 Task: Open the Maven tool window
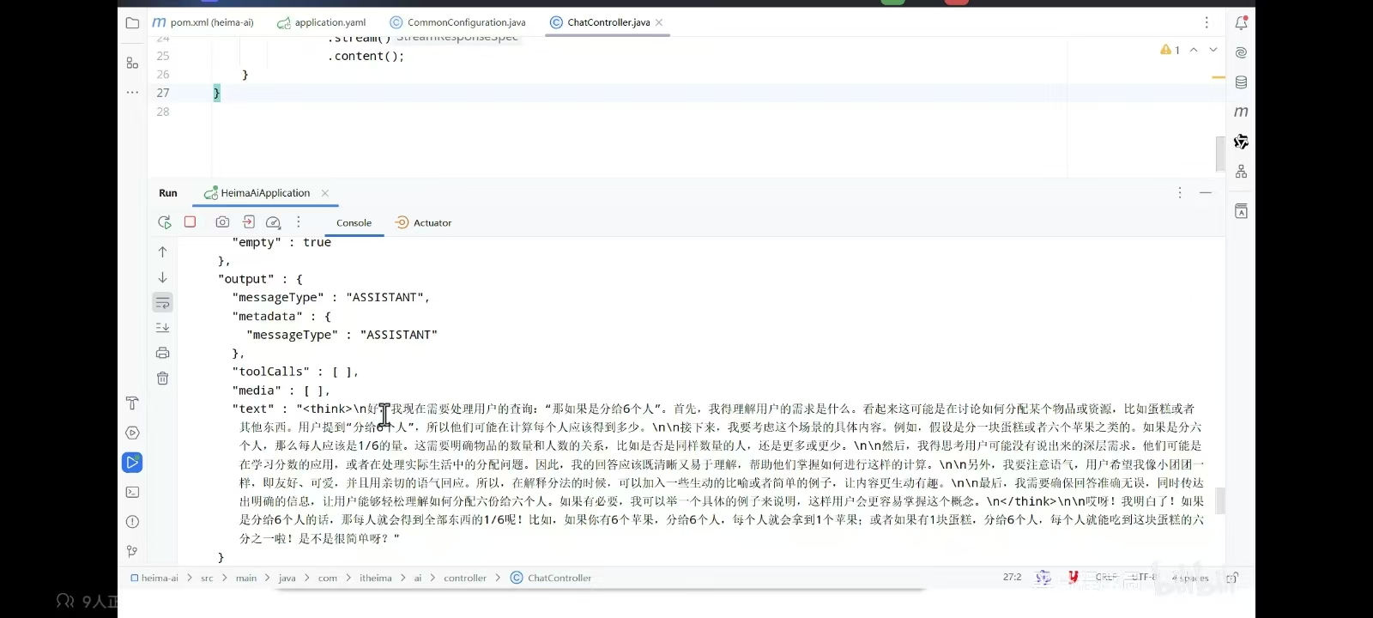[1241, 112]
